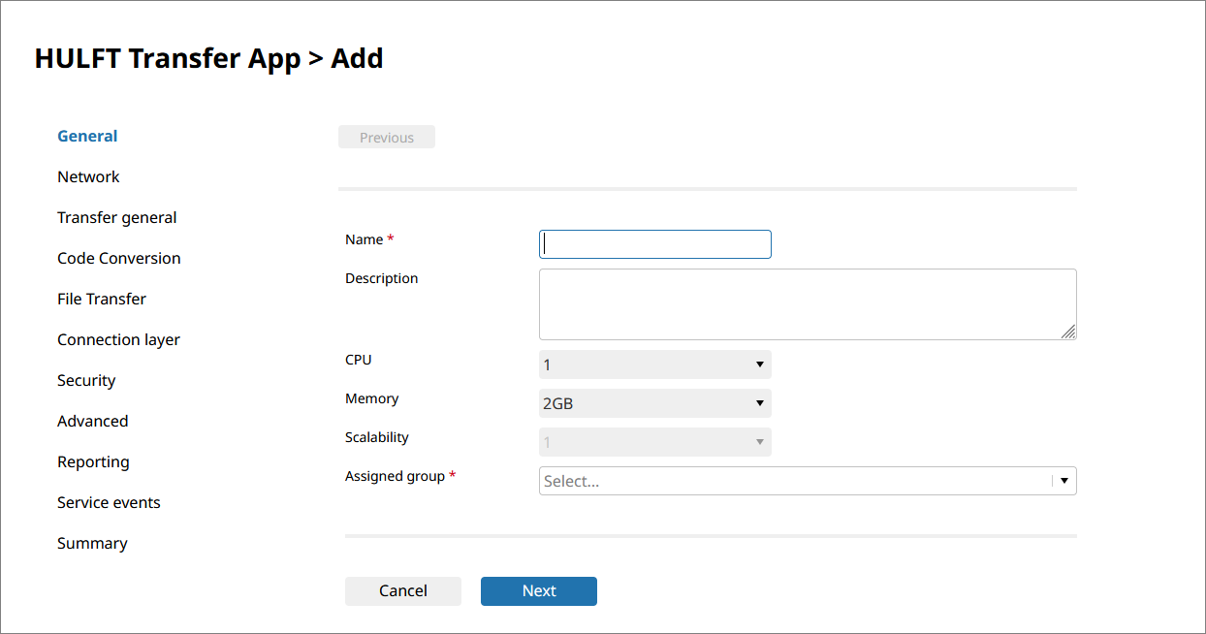The height and width of the screenshot is (634, 1206).
Task: Open the Connection layer section
Action: (x=118, y=340)
